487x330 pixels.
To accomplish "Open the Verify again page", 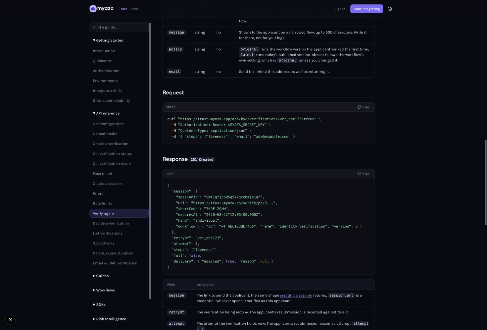I will click(119, 213).
